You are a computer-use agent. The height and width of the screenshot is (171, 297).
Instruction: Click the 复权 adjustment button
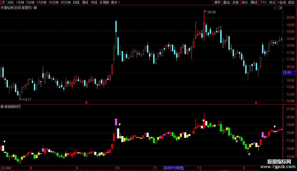pyautogui.click(x=217, y=2)
